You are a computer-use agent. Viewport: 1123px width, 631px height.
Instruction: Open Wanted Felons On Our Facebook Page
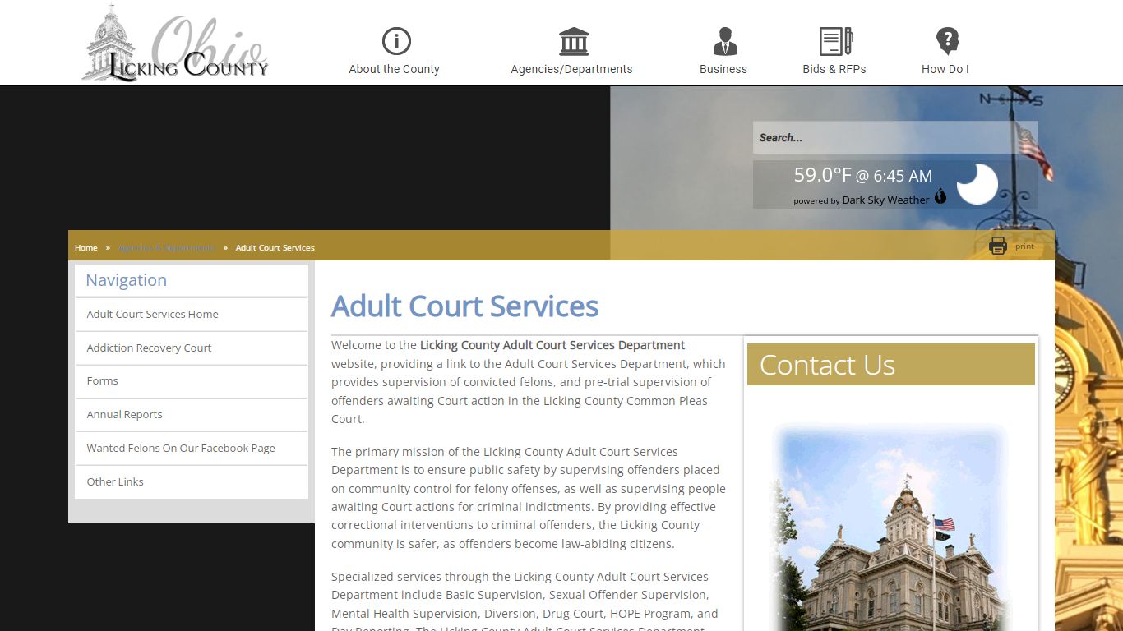tap(192, 449)
